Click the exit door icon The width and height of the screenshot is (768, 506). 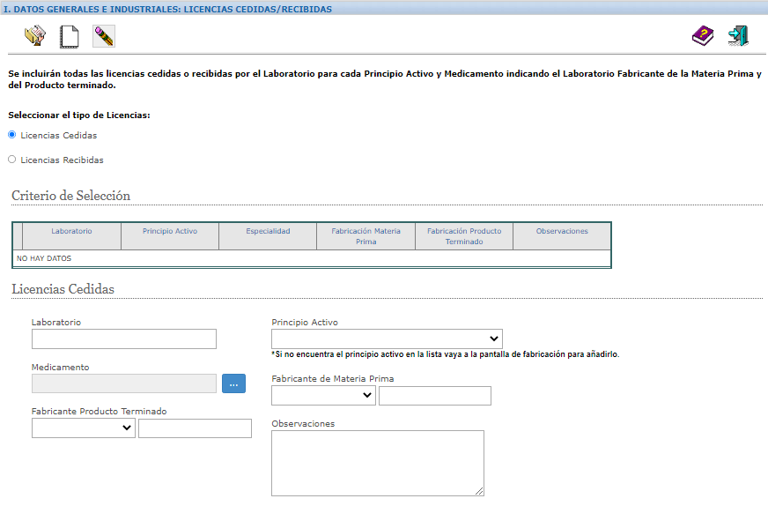tap(738, 36)
